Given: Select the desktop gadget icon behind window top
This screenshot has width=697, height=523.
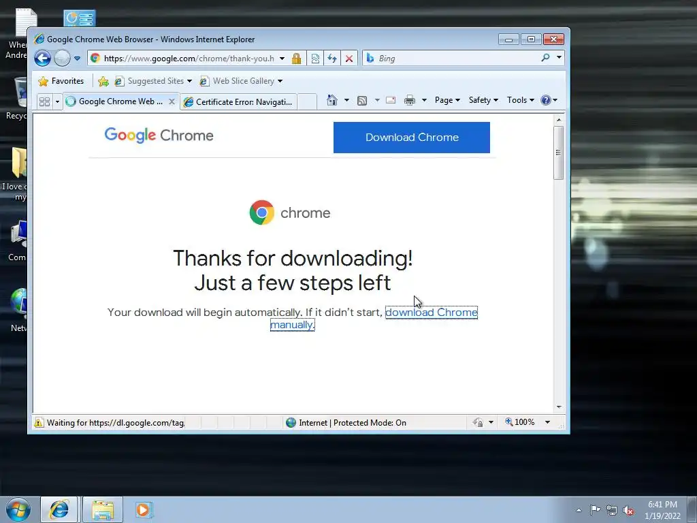Looking at the screenshot, I should point(80,18).
